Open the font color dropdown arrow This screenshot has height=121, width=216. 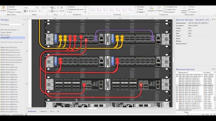coord(42,11)
